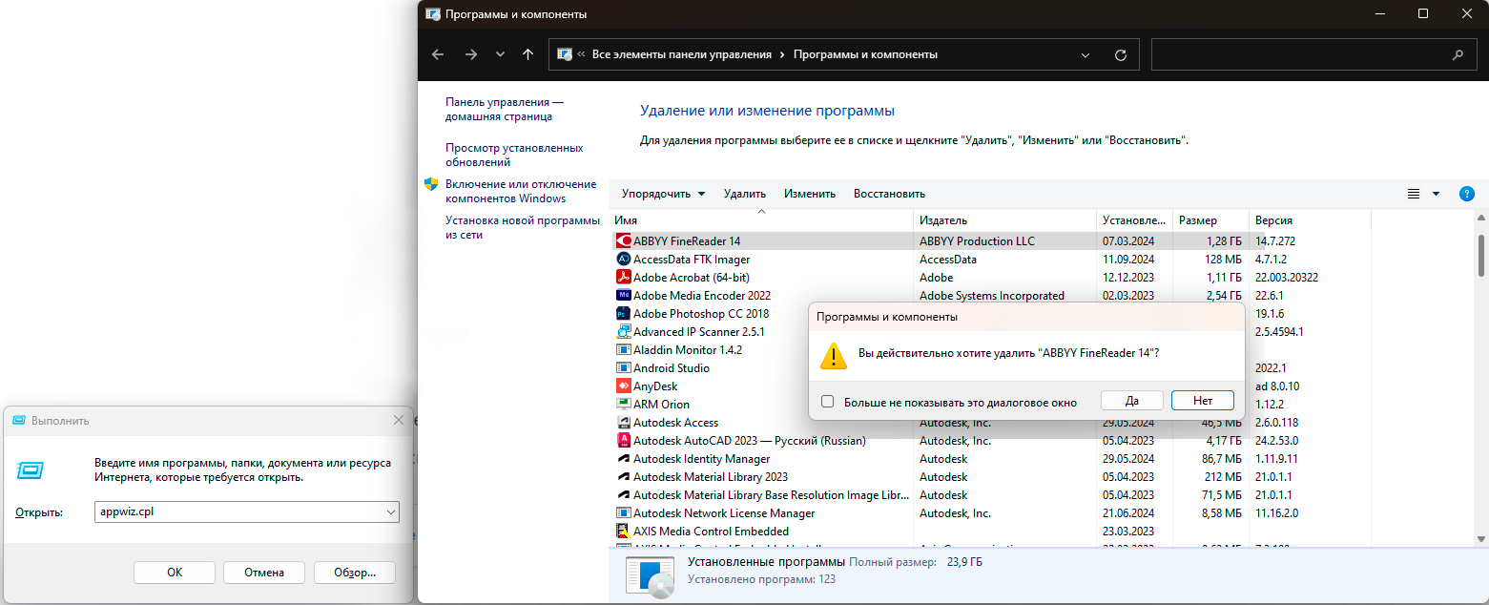Click "Все элементы панели управления" breadcrumb
This screenshot has height=605, width=1489.
(x=682, y=54)
